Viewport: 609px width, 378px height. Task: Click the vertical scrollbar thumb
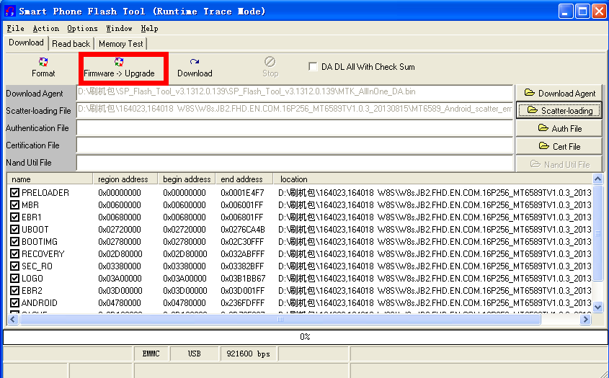coord(597,233)
